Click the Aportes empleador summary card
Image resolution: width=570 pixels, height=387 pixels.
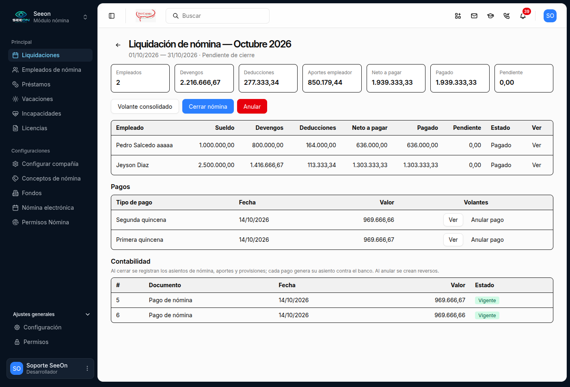pyautogui.click(x=332, y=78)
